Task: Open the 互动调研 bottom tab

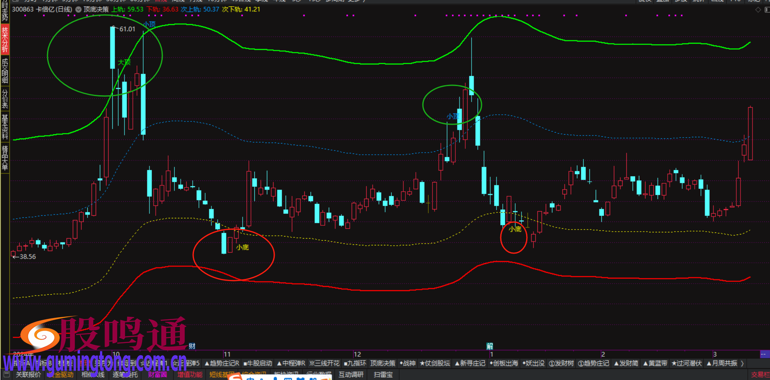Action: pyautogui.click(x=351, y=375)
